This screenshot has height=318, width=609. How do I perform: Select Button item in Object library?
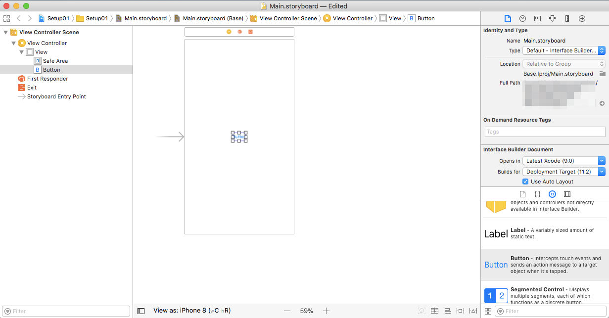(545, 264)
